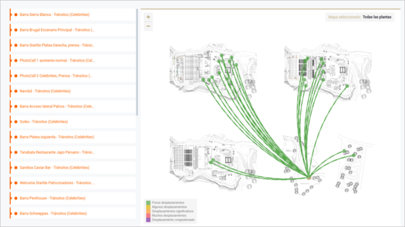Choose Barra Platea Izquierda transit entry
Viewport: 405px width, 227px height.
57,137
